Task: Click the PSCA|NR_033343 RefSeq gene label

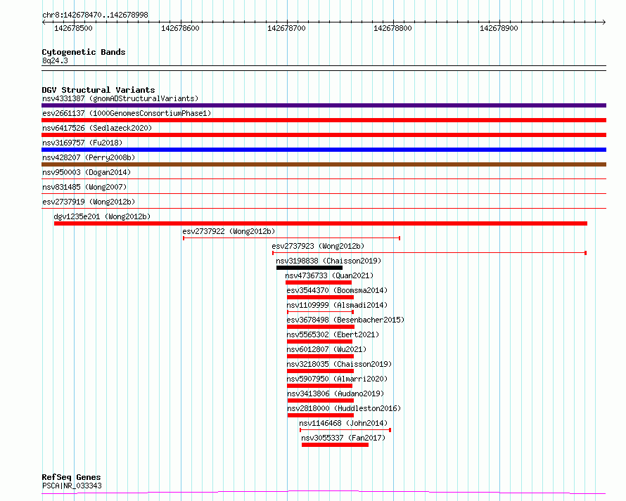Action: [72, 486]
